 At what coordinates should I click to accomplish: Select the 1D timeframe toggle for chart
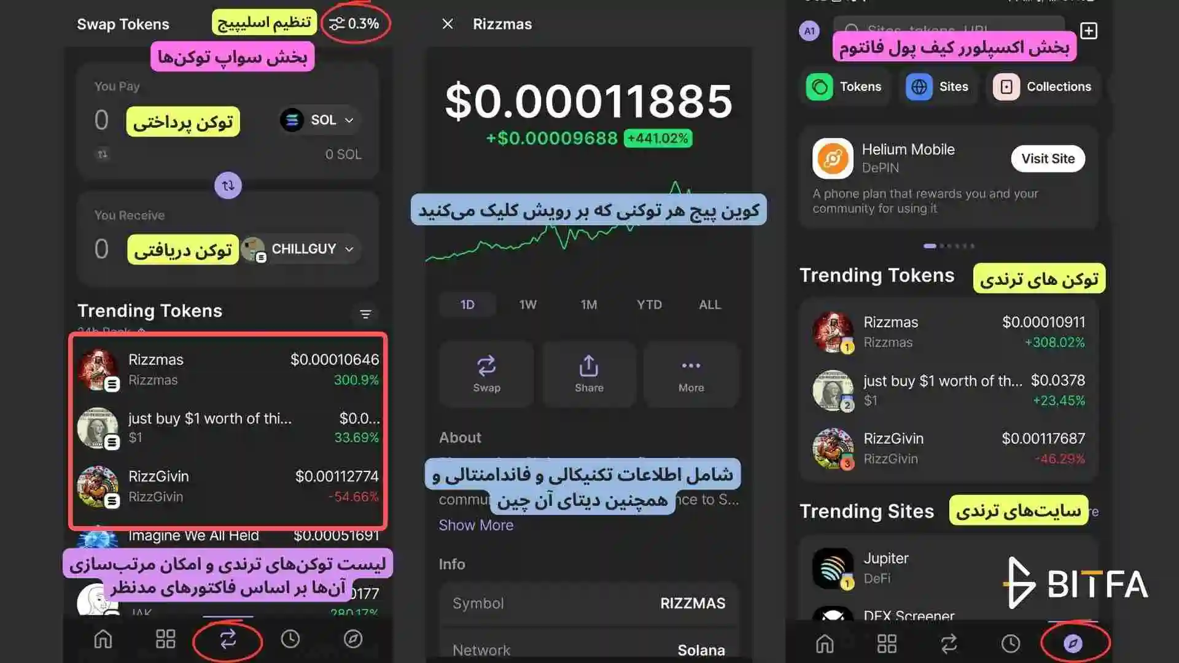click(467, 304)
